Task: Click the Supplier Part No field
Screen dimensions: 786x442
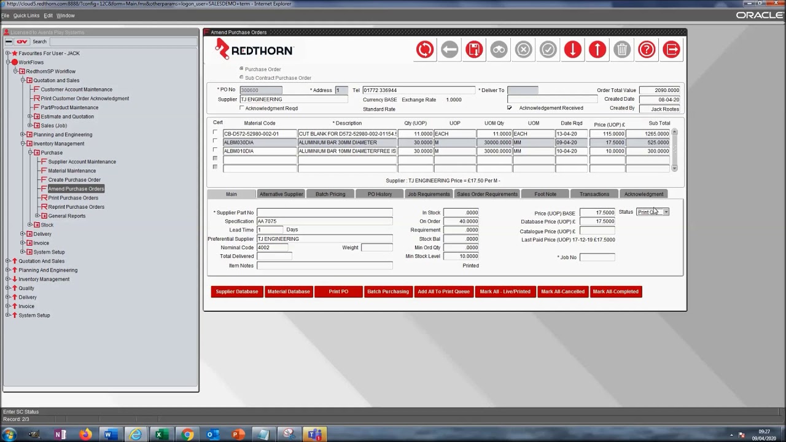Action: pos(325,212)
